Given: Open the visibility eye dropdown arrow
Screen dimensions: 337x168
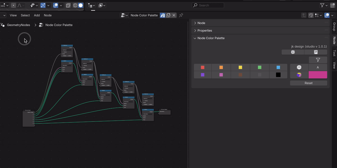Looking at the screenshot, I should pyautogui.click(x=37, y=5).
